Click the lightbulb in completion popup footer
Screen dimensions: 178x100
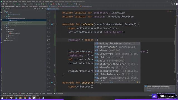137,82
